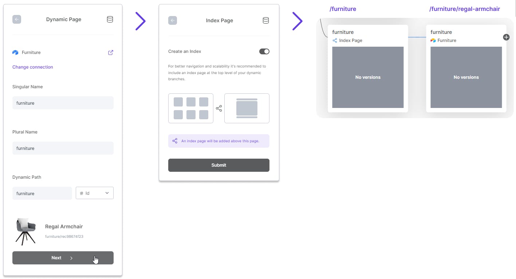
Task: Click the index page added notice text
Action: [220, 141]
